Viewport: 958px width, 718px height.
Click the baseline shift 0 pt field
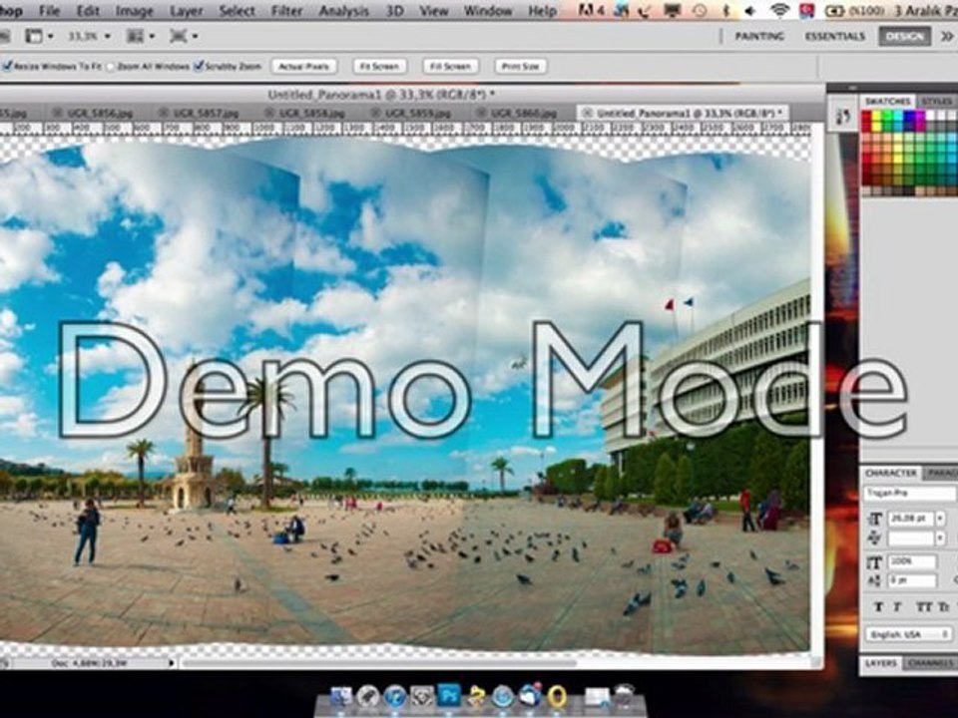(911, 580)
